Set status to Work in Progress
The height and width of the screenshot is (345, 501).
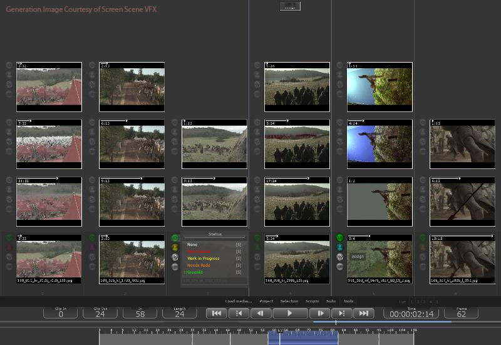pos(202,259)
